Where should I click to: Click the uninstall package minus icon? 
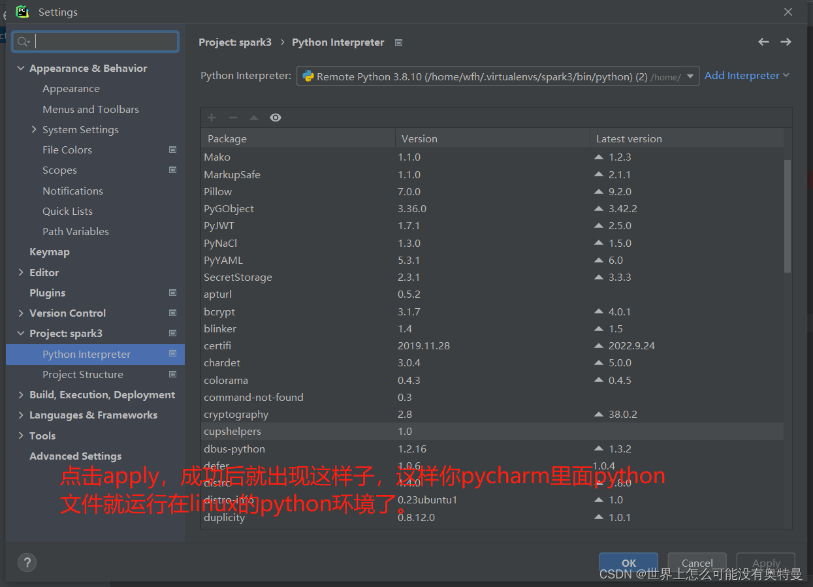[232, 118]
